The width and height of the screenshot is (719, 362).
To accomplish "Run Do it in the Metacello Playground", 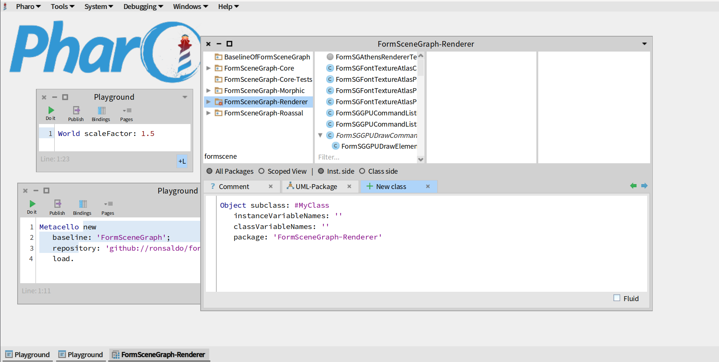I will [x=32, y=207].
